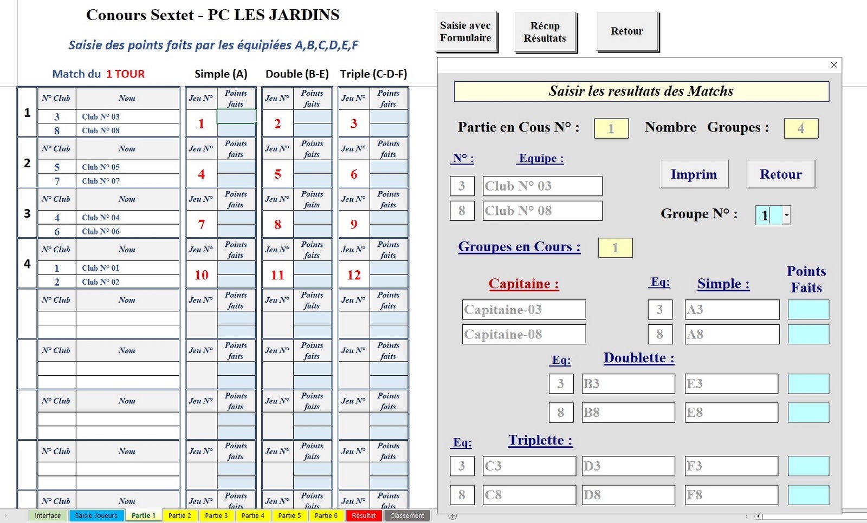Screen dimensions: 867x523
Task: Click the 'Double (B-E)' column header
Action: 297,74
